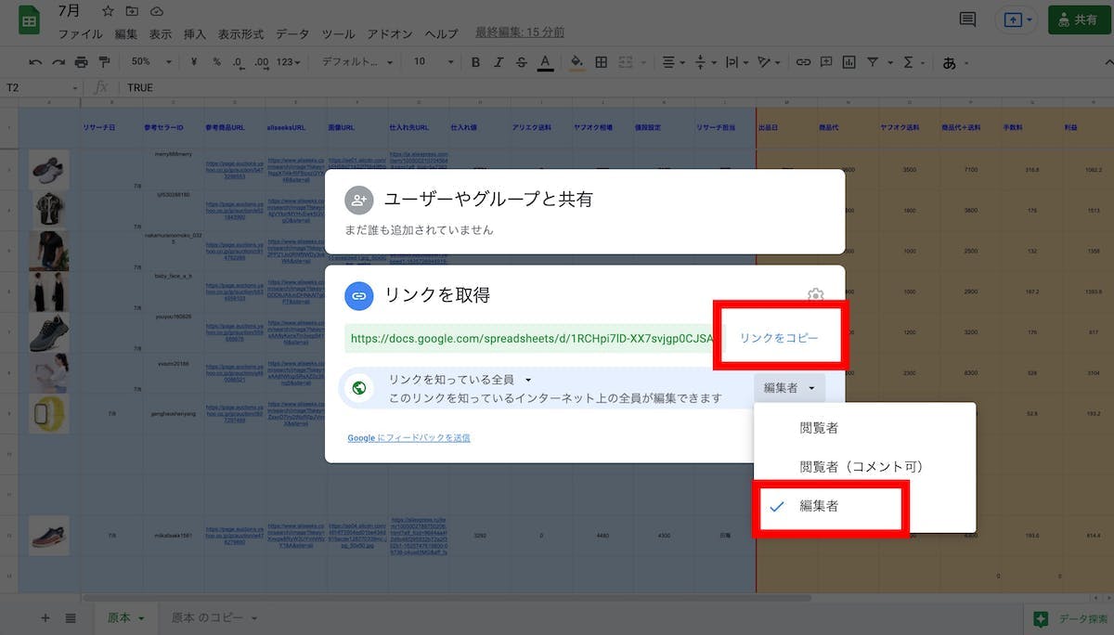Image resolution: width=1114 pixels, height=635 pixels.
Task: Open the borders tool
Action: (x=602, y=62)
